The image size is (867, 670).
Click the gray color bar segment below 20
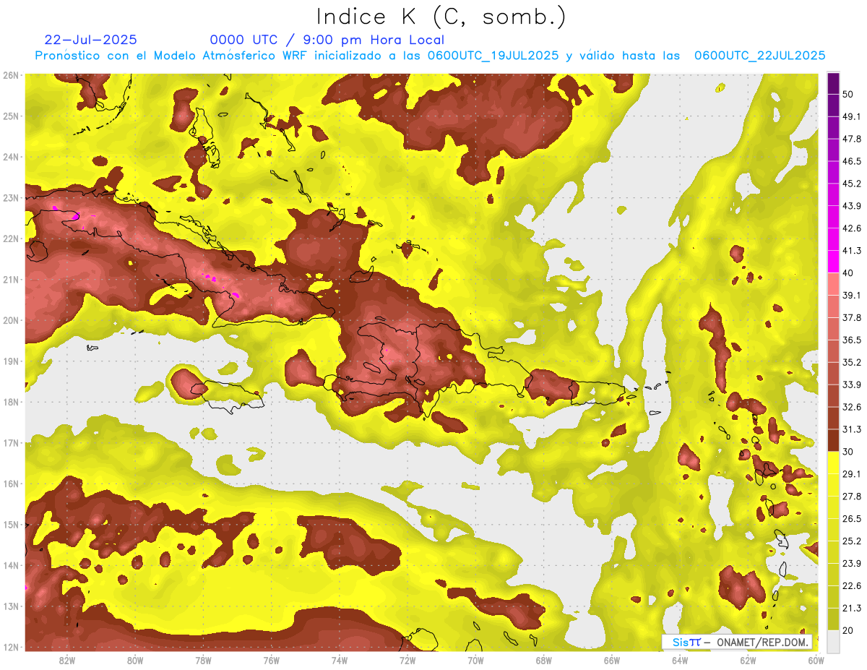click(833, 640)
